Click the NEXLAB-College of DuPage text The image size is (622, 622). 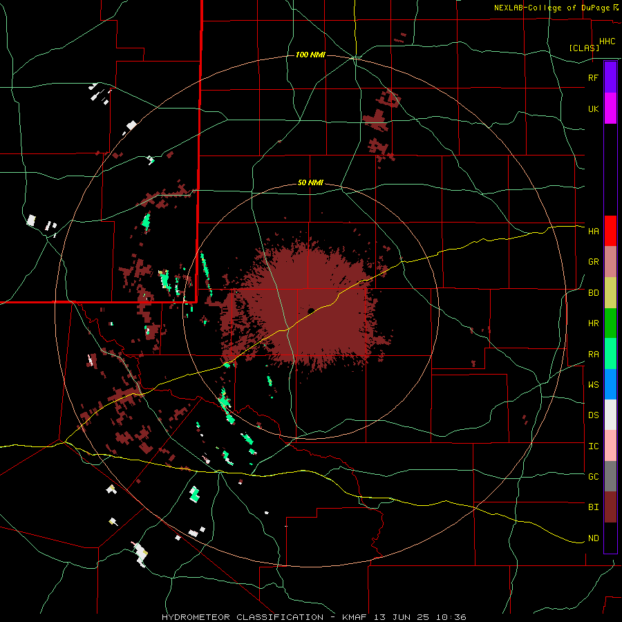tap(552, 8)
